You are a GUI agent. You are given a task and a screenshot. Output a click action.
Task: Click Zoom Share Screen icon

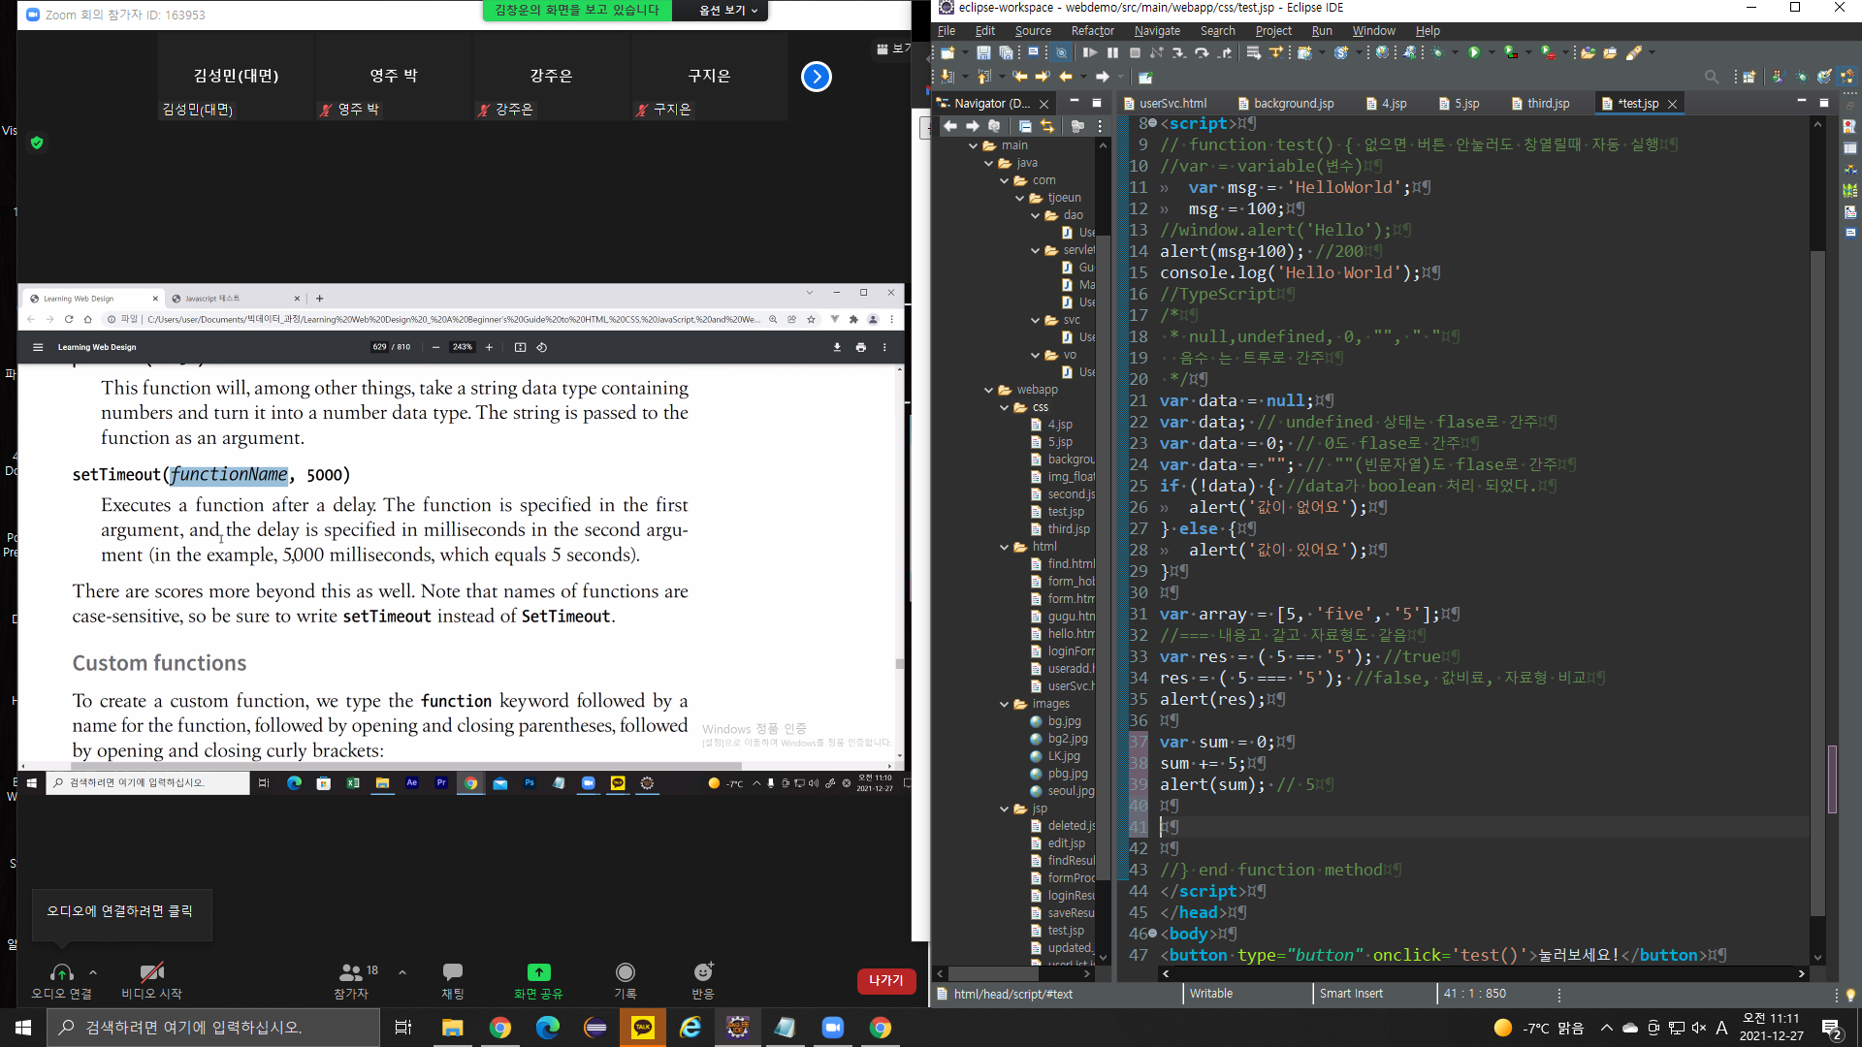coord(538,972)
